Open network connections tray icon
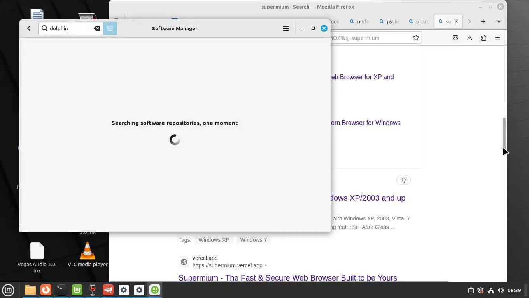Viewport: 529px width, 298px height. (x=490, y=290)
